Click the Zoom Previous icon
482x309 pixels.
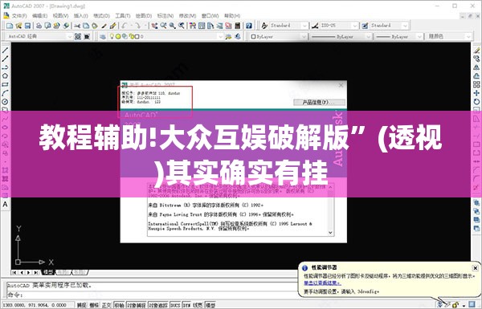tap(182, 26)
